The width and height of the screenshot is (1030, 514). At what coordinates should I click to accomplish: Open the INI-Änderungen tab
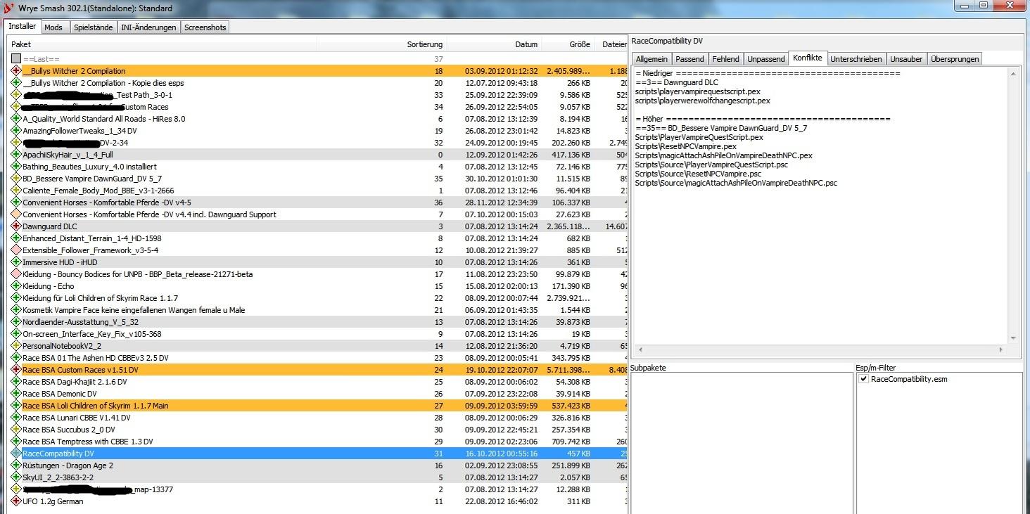pyautogui.click(x=148, y=27)
